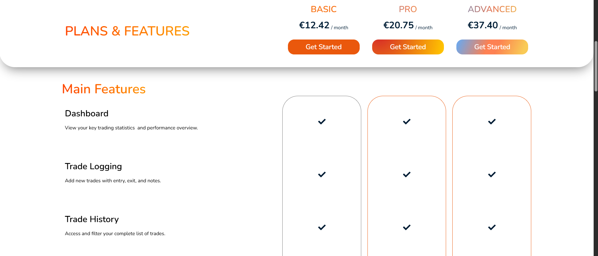Click Trade Logging checkmark in Basic column
This screenshot has width=598, height=256.
(322, 175)
